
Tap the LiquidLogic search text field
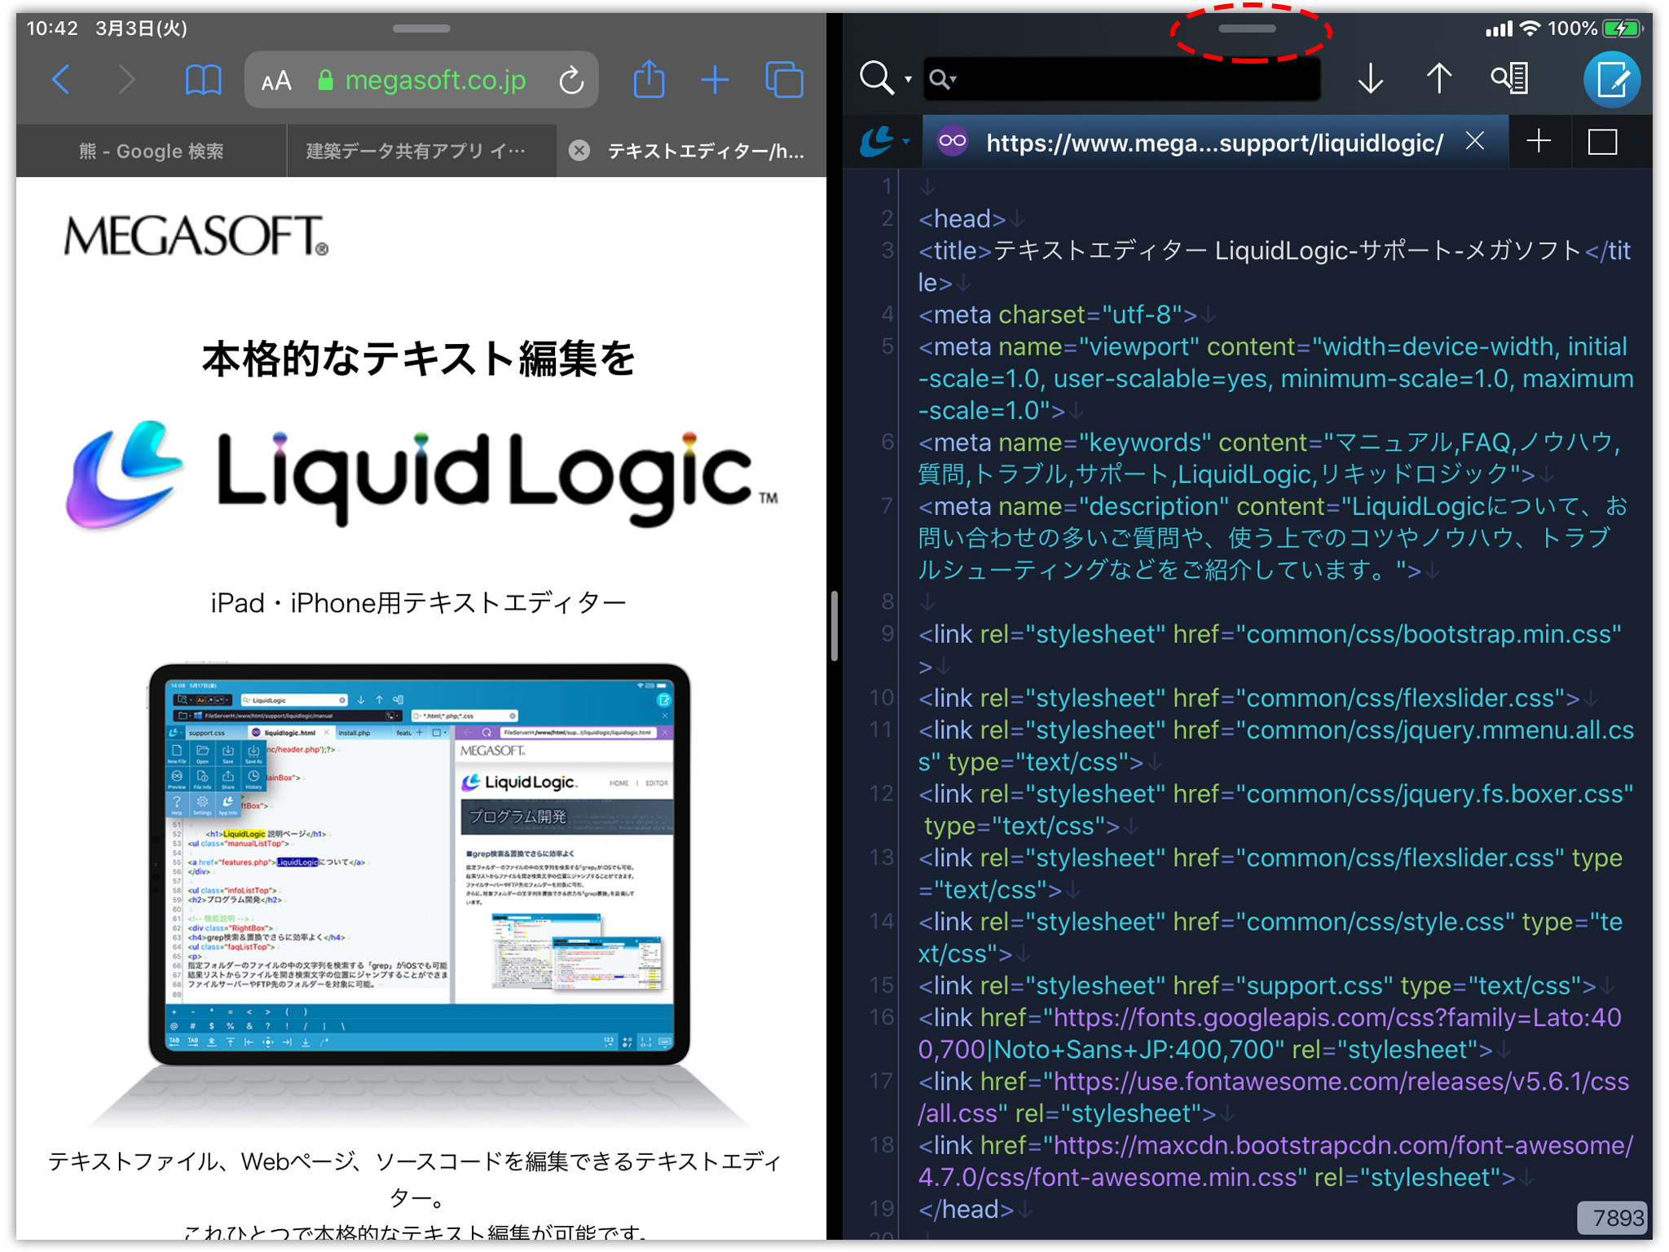tap(1121, 79)
